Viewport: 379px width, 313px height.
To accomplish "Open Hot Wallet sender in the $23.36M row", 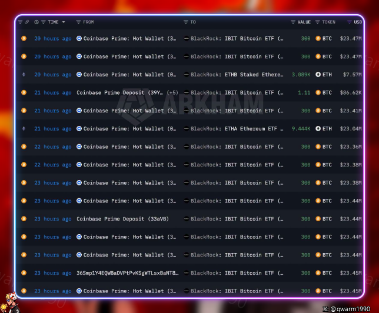I will [x=130, y=146].
